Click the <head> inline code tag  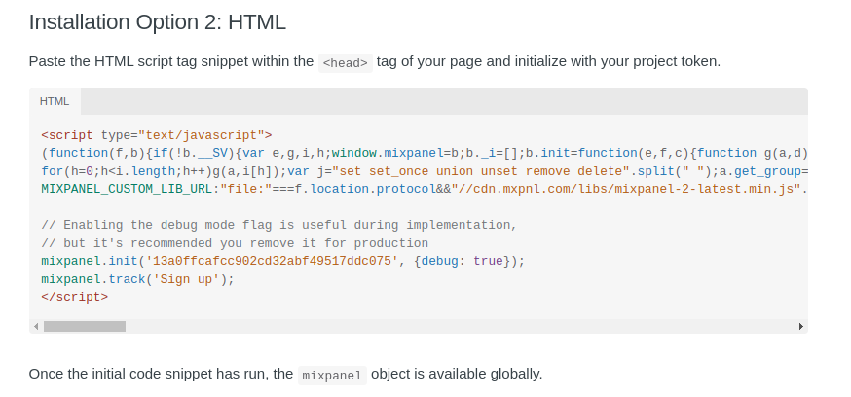point(345,63)
